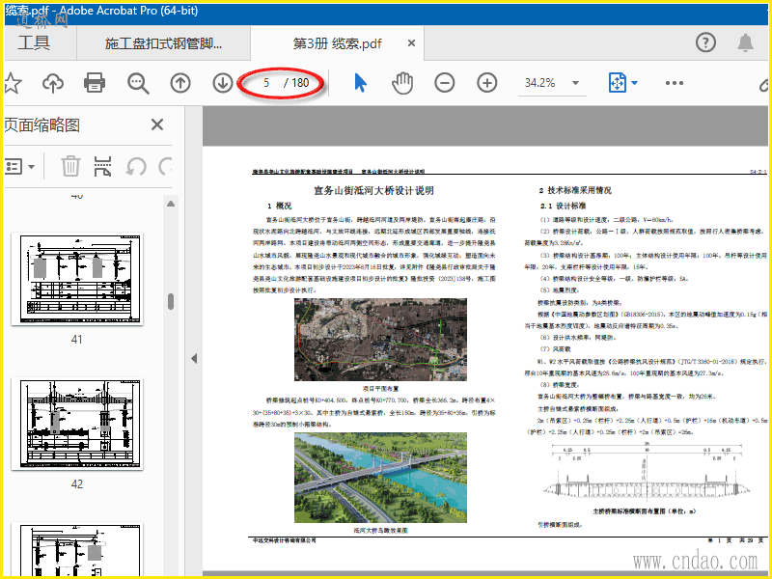Delete selected page with trash icon
Image resolution: width=772 pixels, height=579 pixels.
pos(70,166)
